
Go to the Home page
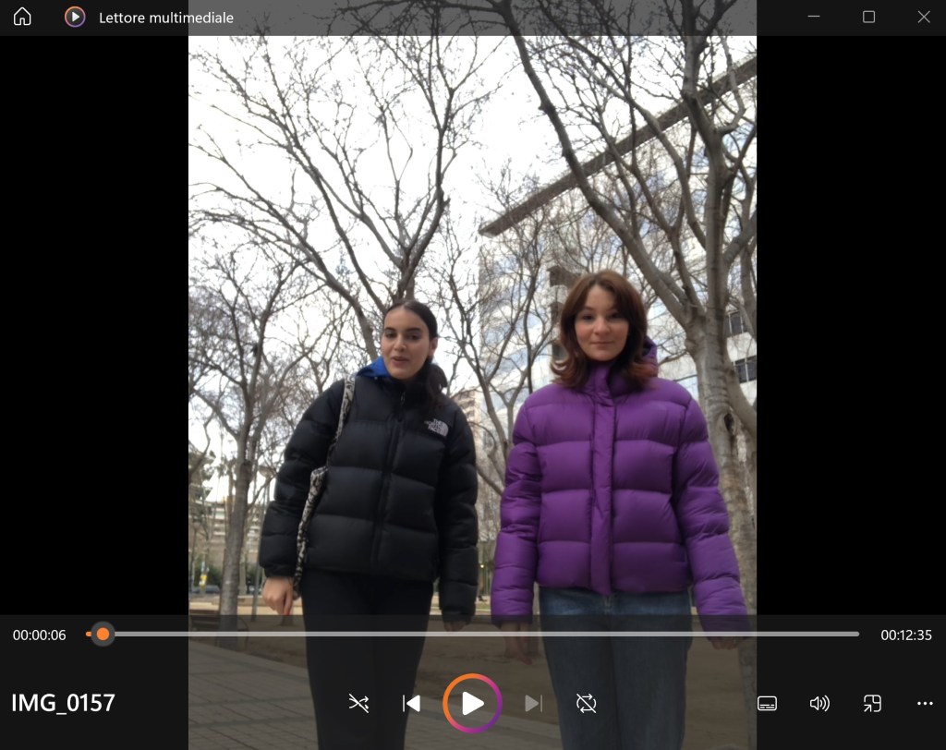(x=22, y=18)
